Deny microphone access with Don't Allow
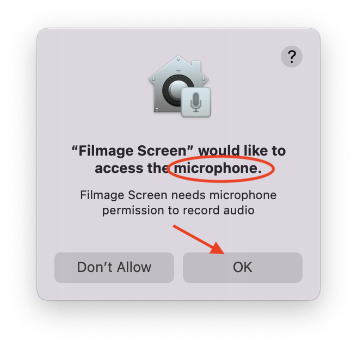This screenshot has width=357, height=346. pos(114,268)
